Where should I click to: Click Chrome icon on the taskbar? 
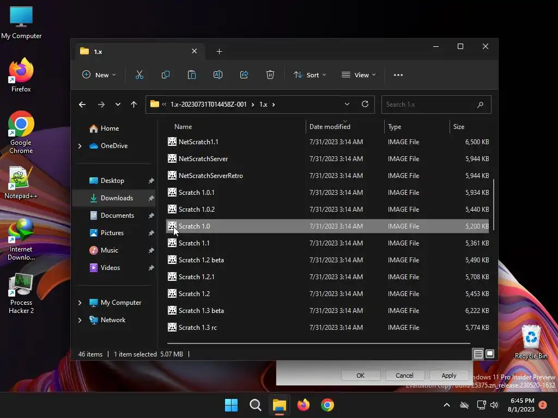[327, 405]
